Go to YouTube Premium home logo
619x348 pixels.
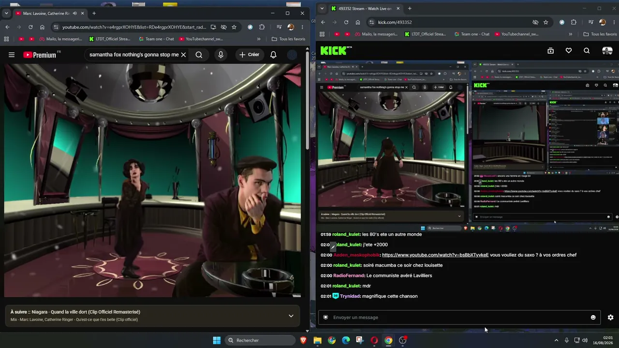[40, 55]
